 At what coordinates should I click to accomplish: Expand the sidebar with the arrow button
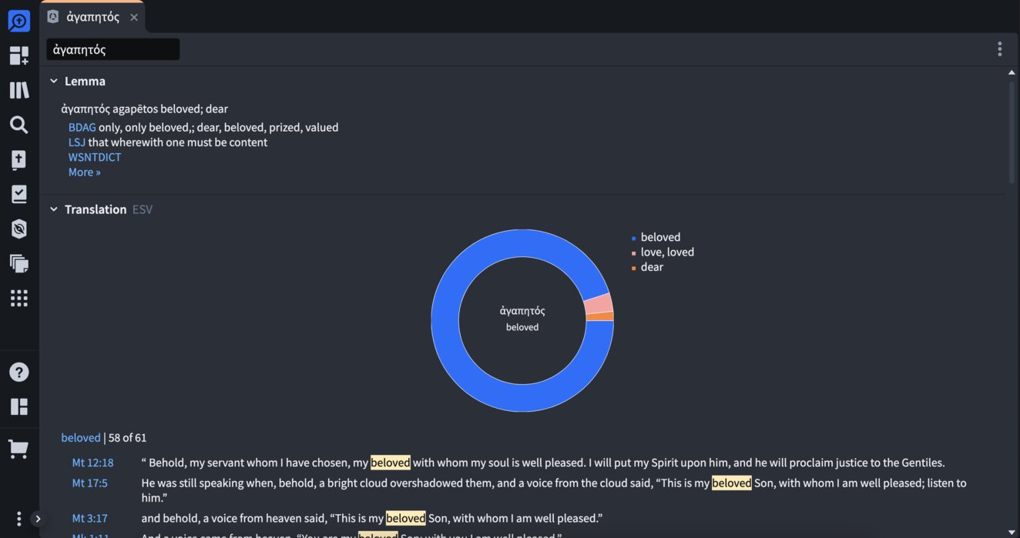38,519
